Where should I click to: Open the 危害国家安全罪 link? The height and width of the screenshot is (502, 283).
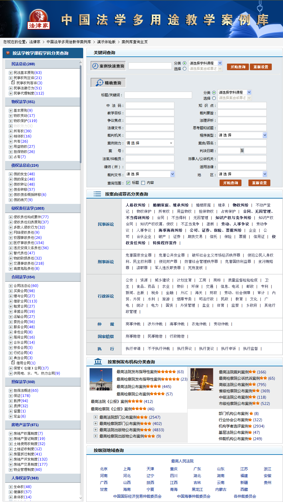point(139,255)
